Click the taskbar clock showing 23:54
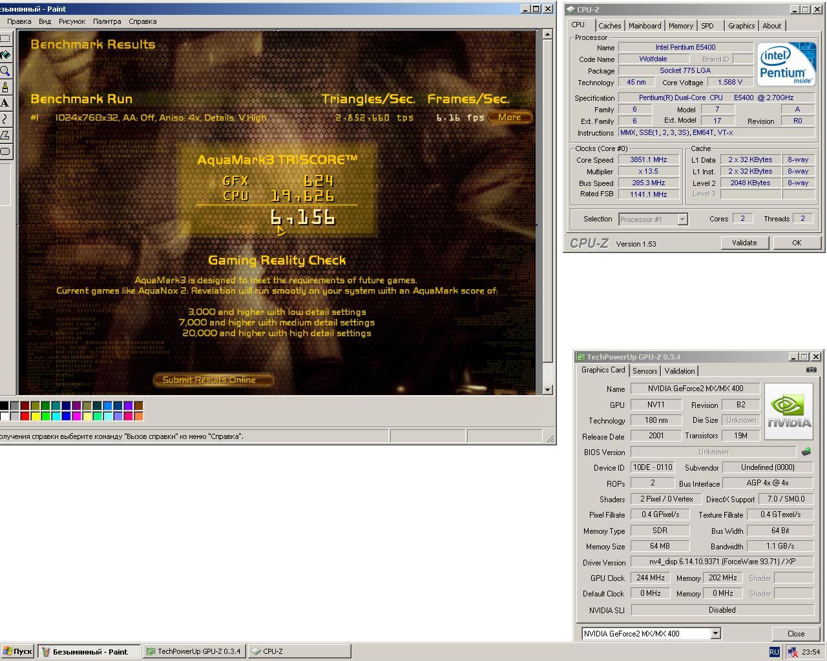Viewport: 827px width, 661px height. click(x=811, y=652)
